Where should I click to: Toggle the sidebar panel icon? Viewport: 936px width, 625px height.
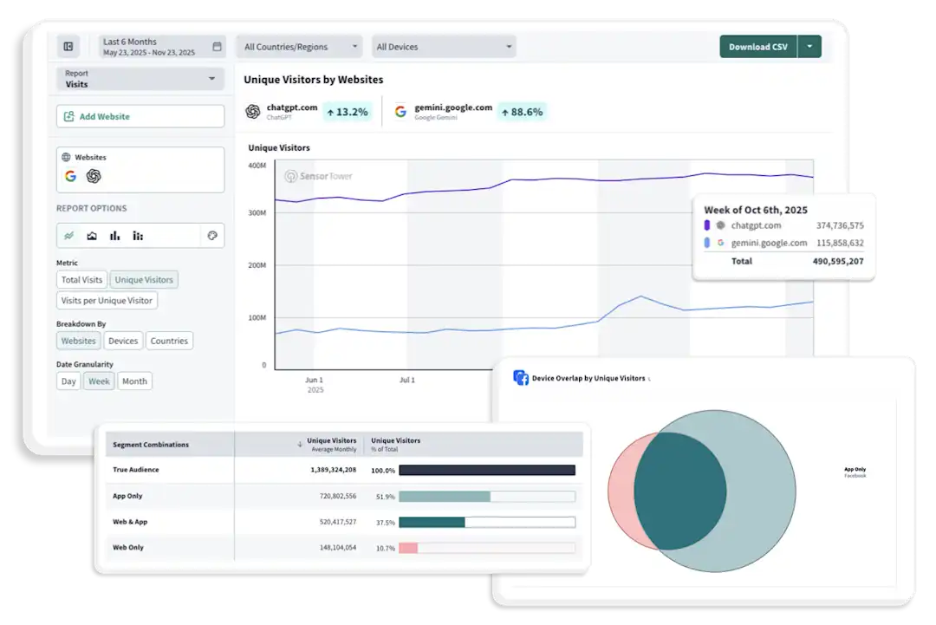(68, 47)
